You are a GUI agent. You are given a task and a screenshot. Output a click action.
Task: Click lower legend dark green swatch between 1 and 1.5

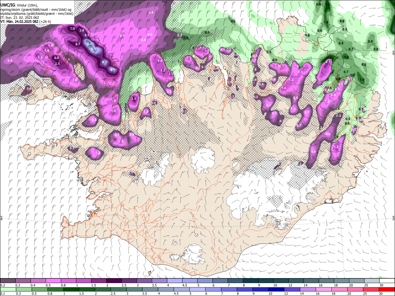[x=71, y=289]
